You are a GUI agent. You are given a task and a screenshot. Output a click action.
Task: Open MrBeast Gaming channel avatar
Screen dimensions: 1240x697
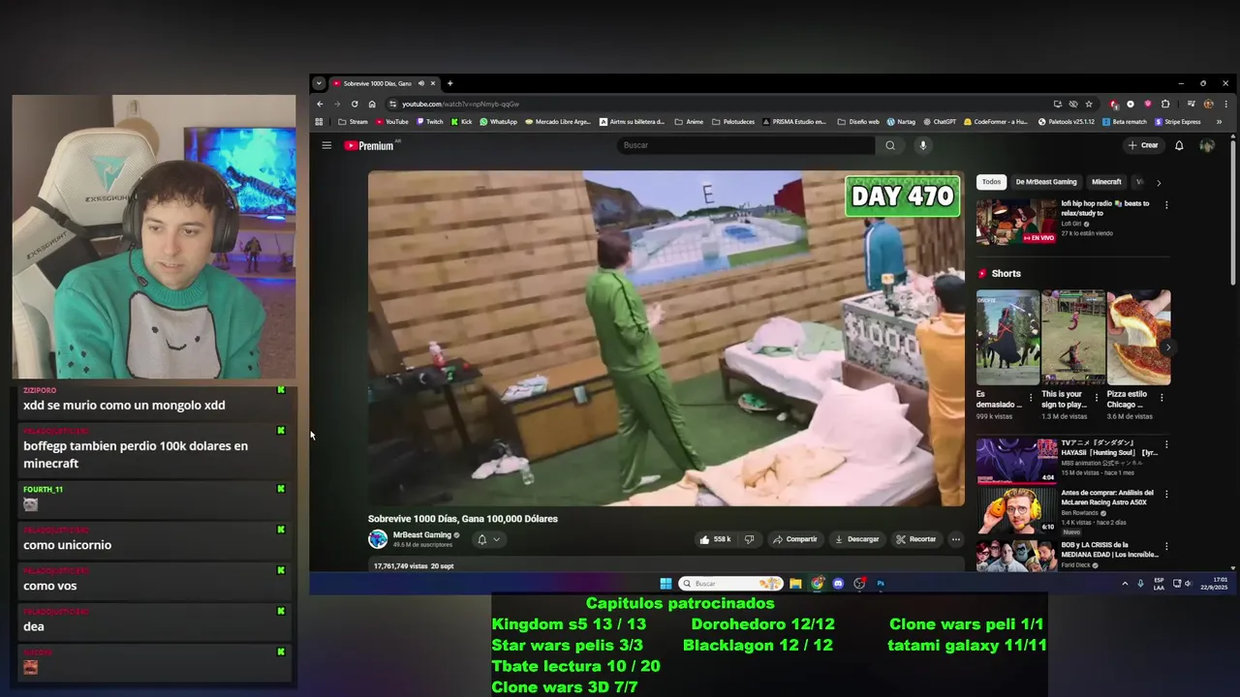378,539
